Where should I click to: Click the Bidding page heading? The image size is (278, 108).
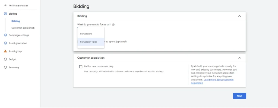pyautogui.click(x=81, y=7)
